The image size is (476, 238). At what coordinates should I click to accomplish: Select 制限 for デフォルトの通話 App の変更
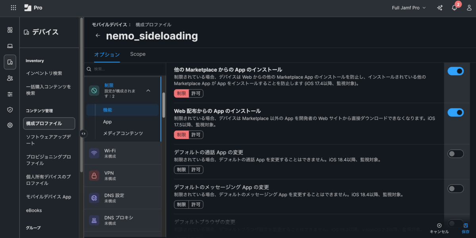point(181,169)
